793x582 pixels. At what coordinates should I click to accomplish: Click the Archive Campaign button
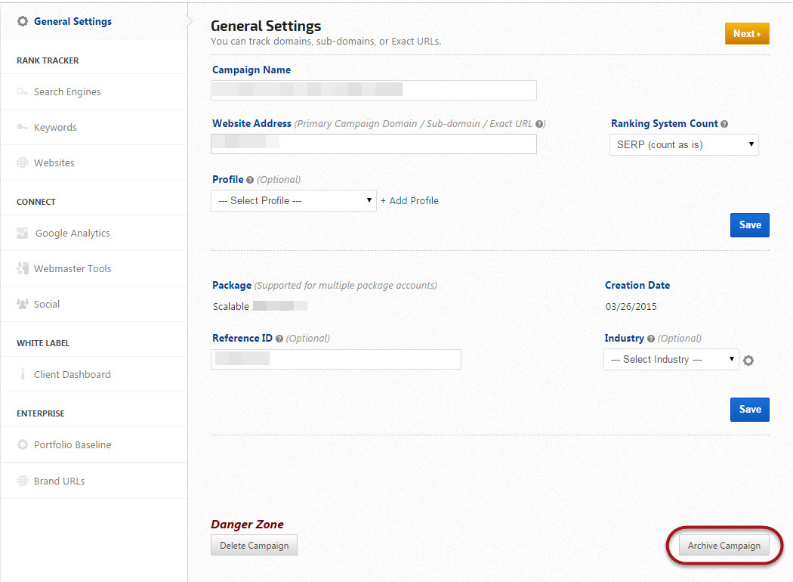point(724,546)
